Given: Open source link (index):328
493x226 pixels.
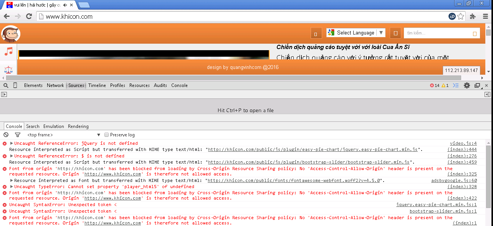Looking at the screenshot, I should (462, 187).
